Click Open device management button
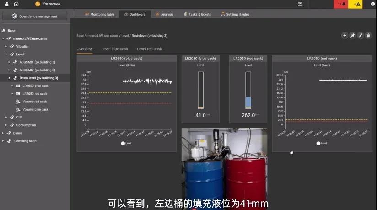 pos(35,16)
